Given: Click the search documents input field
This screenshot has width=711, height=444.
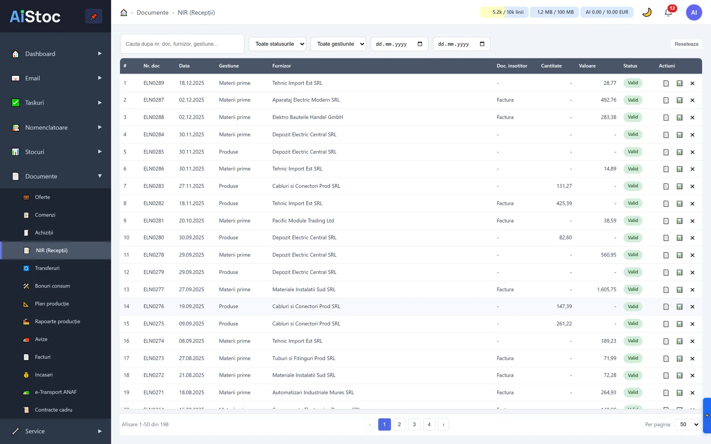Looking at the screenshot, I should point(182,44).
